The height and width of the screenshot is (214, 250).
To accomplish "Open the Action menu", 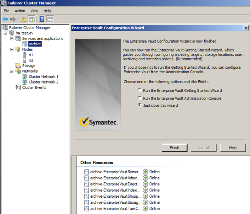I will [x=20, y=11].
